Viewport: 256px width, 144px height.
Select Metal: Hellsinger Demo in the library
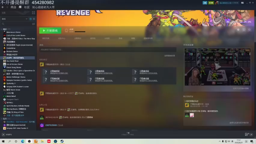click(x=16, y=77)
